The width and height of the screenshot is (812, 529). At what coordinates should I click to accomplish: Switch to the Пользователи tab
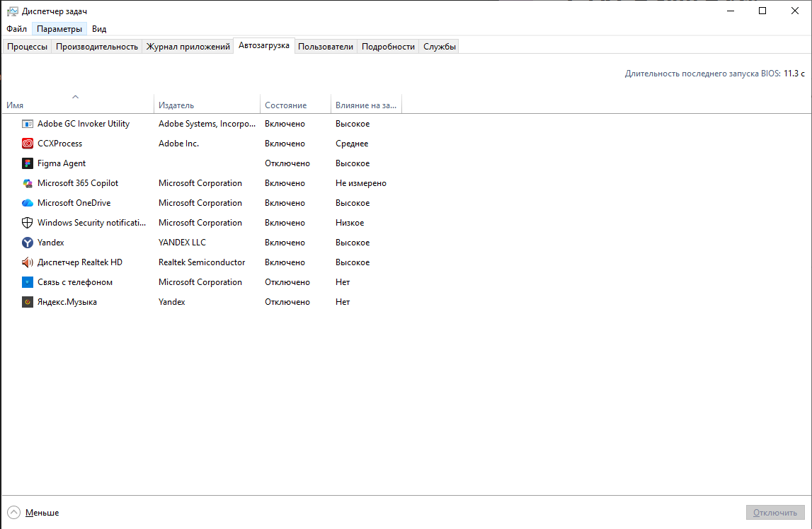(x=326, y=47)
